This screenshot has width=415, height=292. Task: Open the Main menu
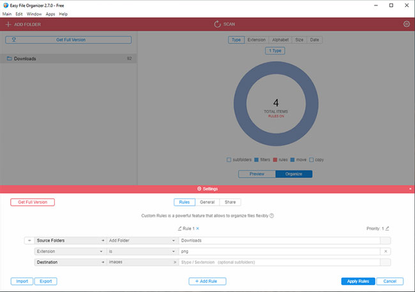point(7,14)
